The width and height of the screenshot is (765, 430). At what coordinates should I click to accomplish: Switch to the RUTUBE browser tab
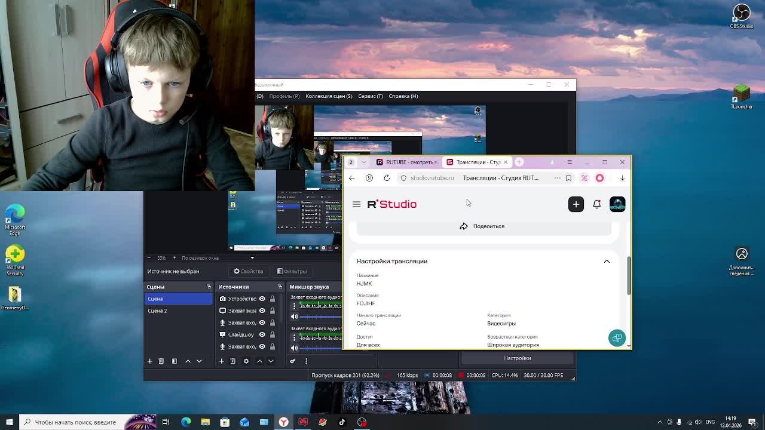[x=406, y=162]
